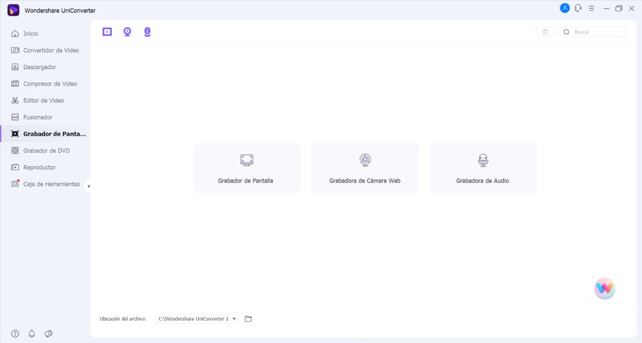642x343 pixels.
Task: Start the Grabador de Pantalla card
Action: pyautogui.click(x=247, y=168)
